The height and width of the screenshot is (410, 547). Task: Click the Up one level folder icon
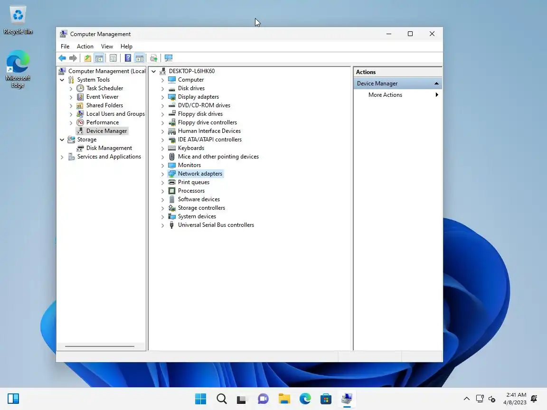[87, 58]
